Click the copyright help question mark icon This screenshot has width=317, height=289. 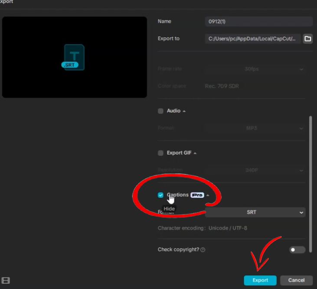coord(203,250)
